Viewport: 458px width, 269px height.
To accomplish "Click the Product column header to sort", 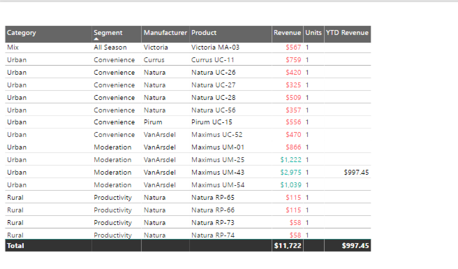I will click(204, 32).
